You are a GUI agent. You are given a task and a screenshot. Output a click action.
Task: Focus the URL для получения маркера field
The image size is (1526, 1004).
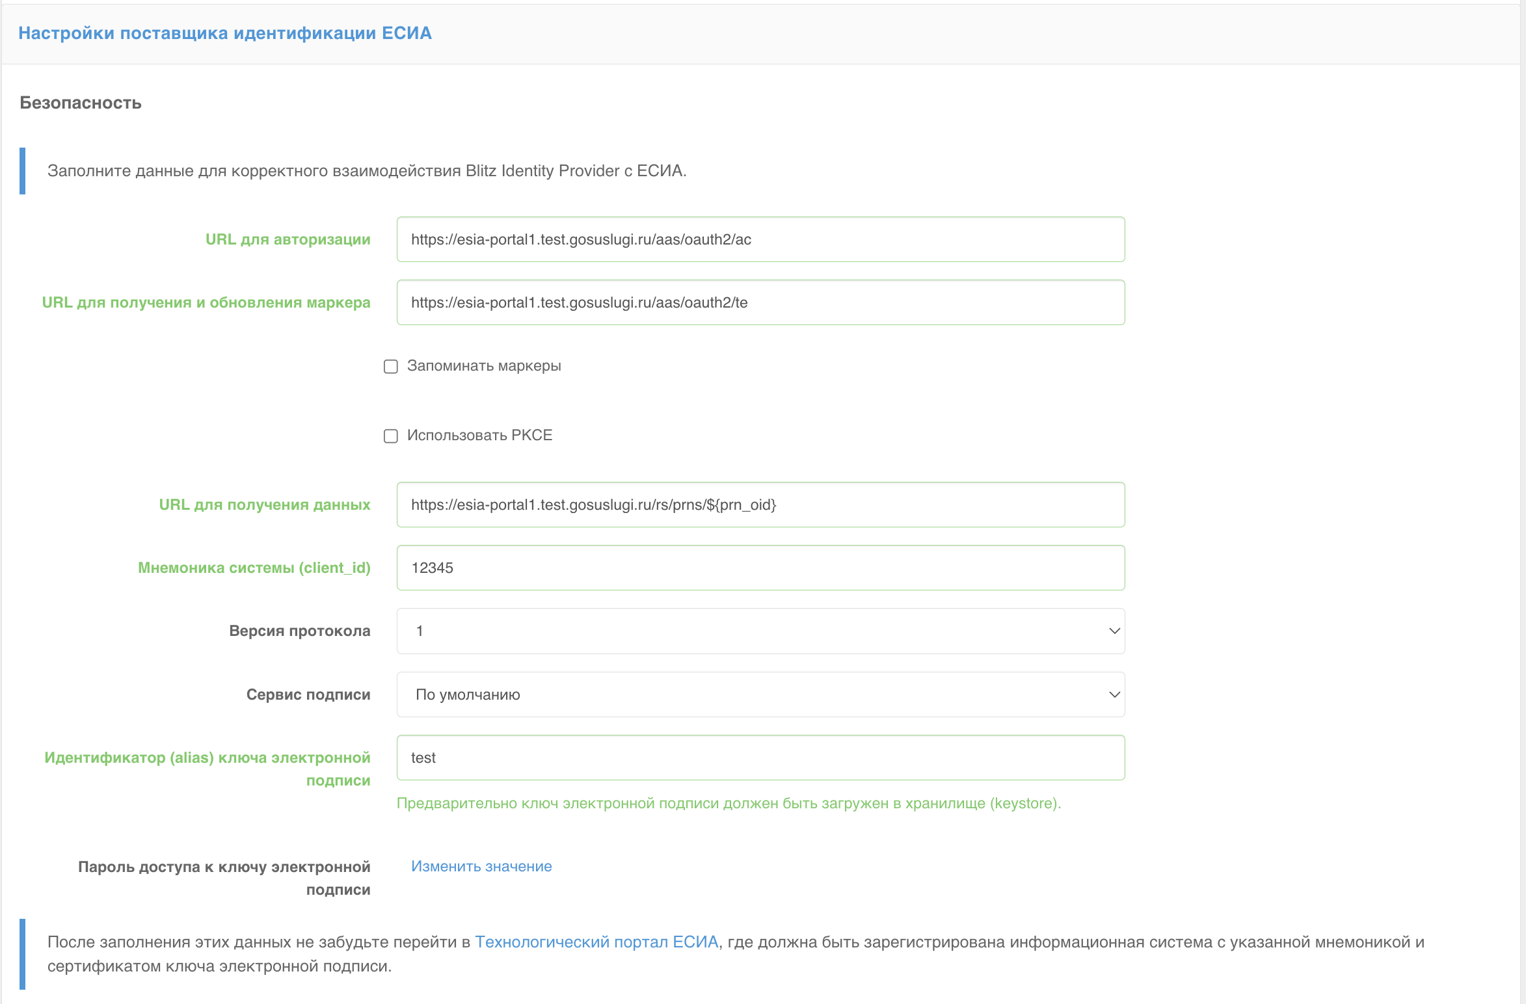coord(760,302)
